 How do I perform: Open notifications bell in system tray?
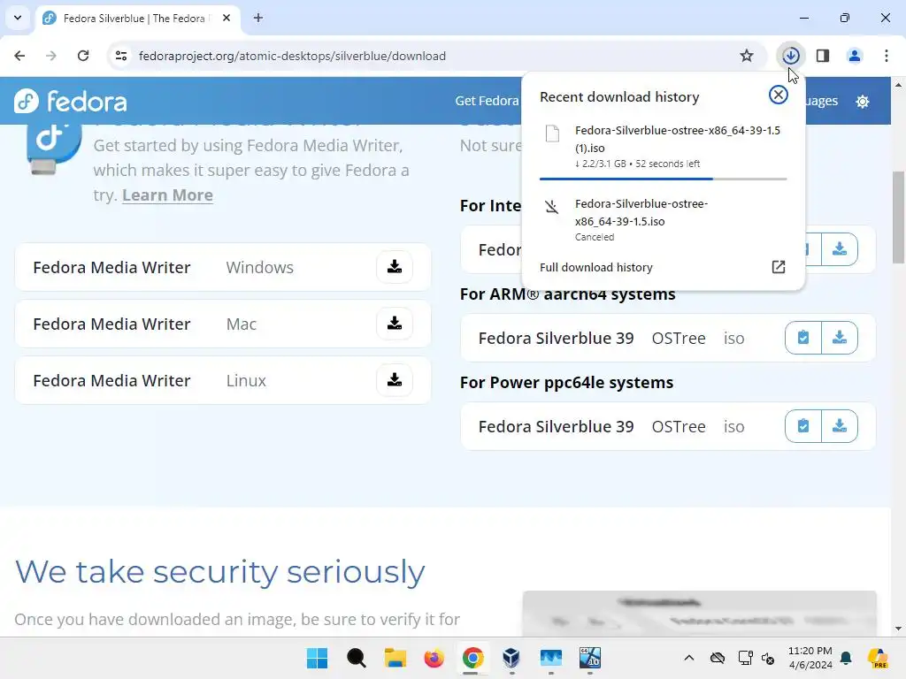coord(846,658)
